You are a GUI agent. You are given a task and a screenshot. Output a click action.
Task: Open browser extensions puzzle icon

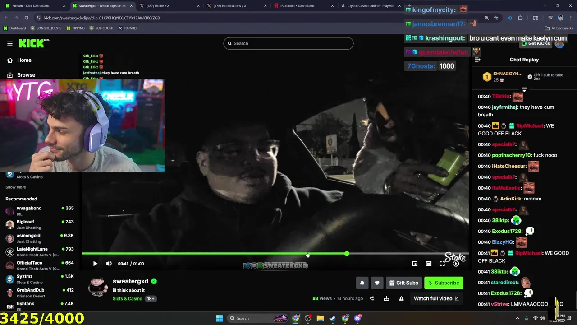click(520, 18)
